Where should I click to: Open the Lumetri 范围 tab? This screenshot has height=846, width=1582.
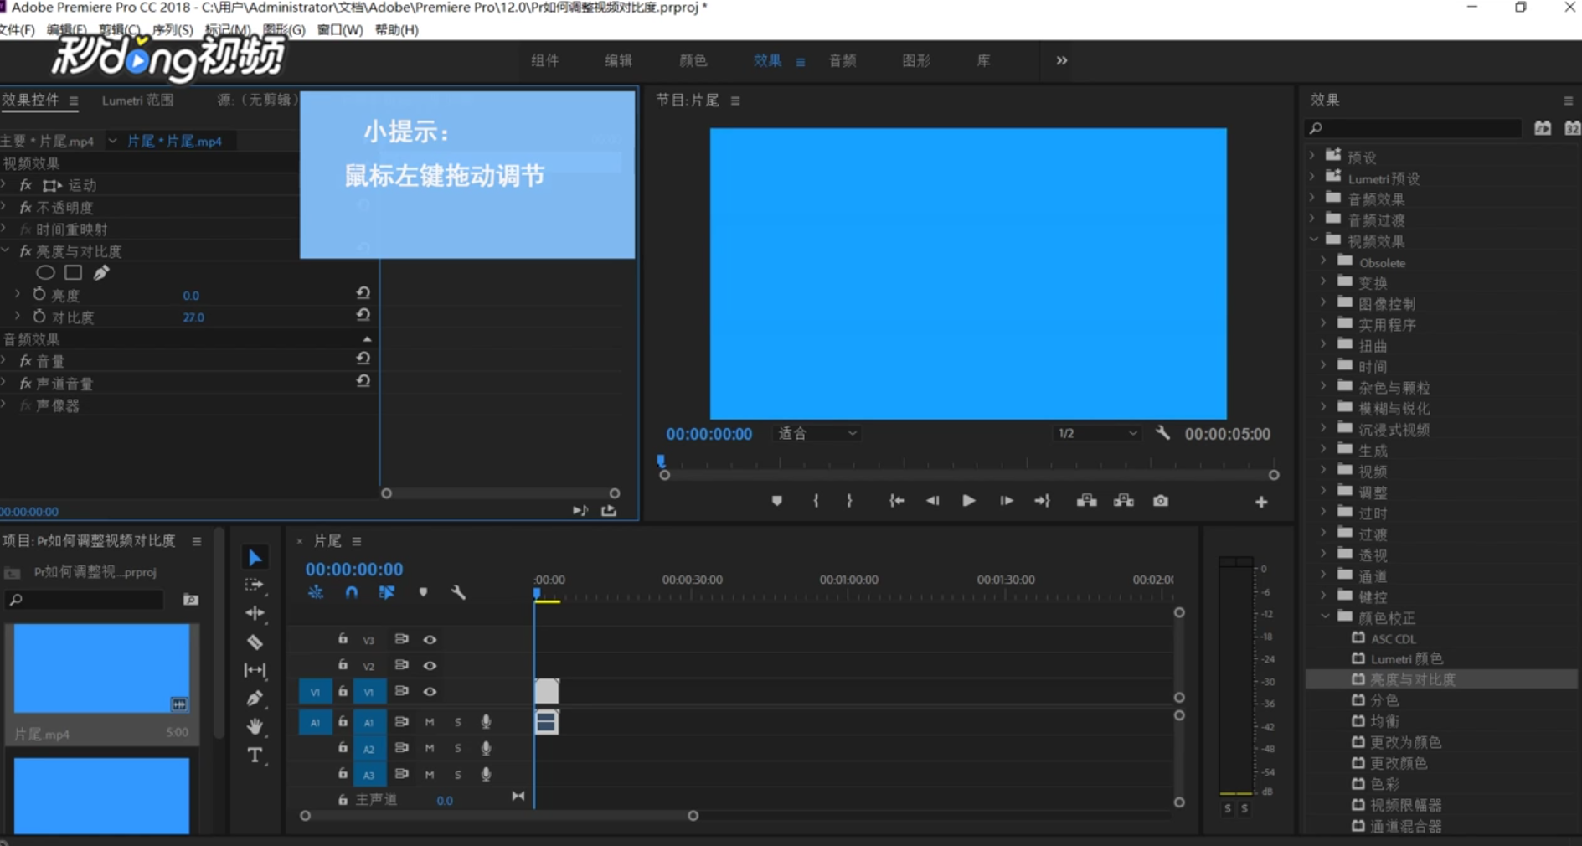point(137,100)
